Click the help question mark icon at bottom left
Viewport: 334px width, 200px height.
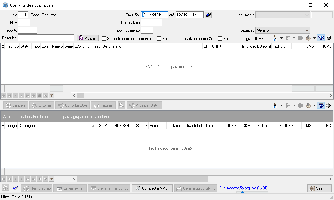coord(6,187)
